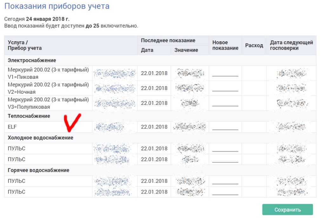Focus new reading field for V1=Пиковая
The image size is (325, 218).
225,73
